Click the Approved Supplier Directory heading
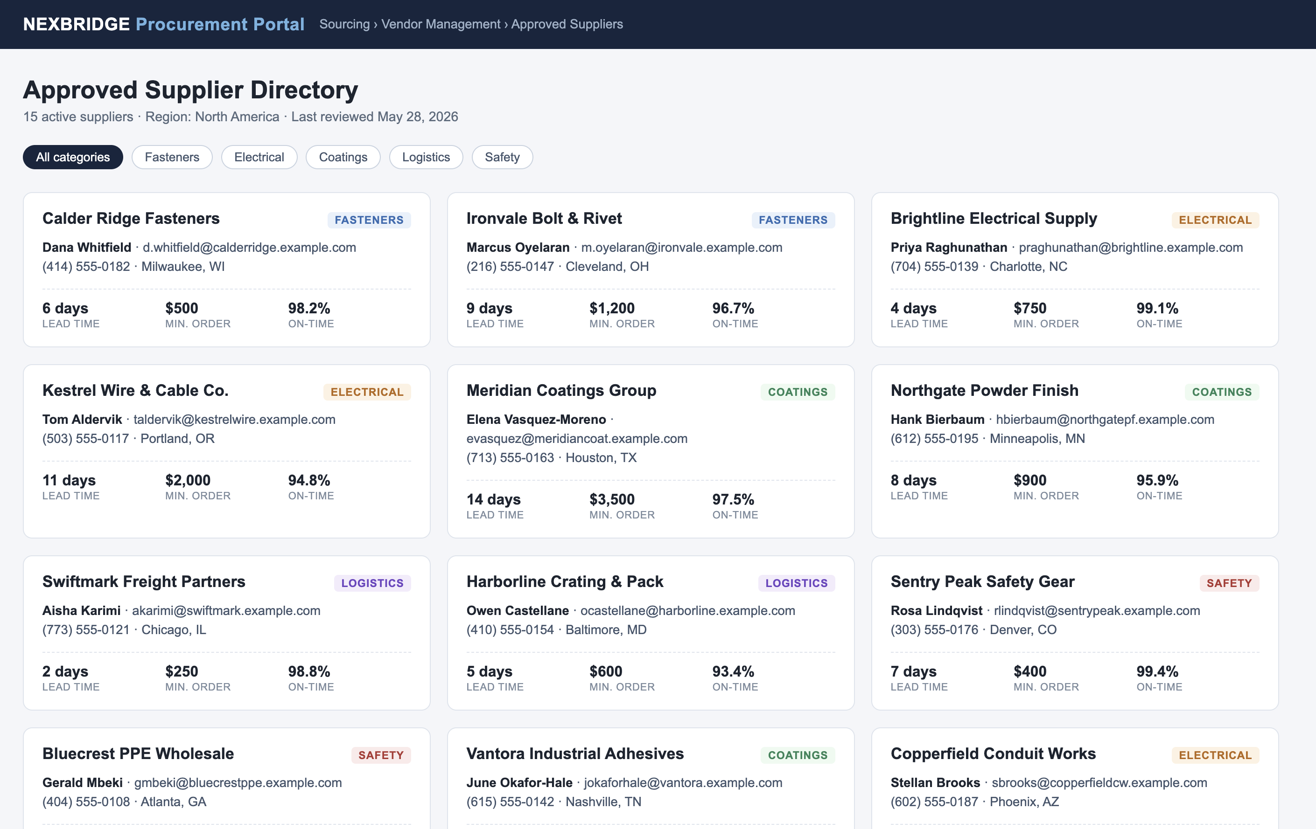This screenshot has width=1316, height=829. click(190, 90)
